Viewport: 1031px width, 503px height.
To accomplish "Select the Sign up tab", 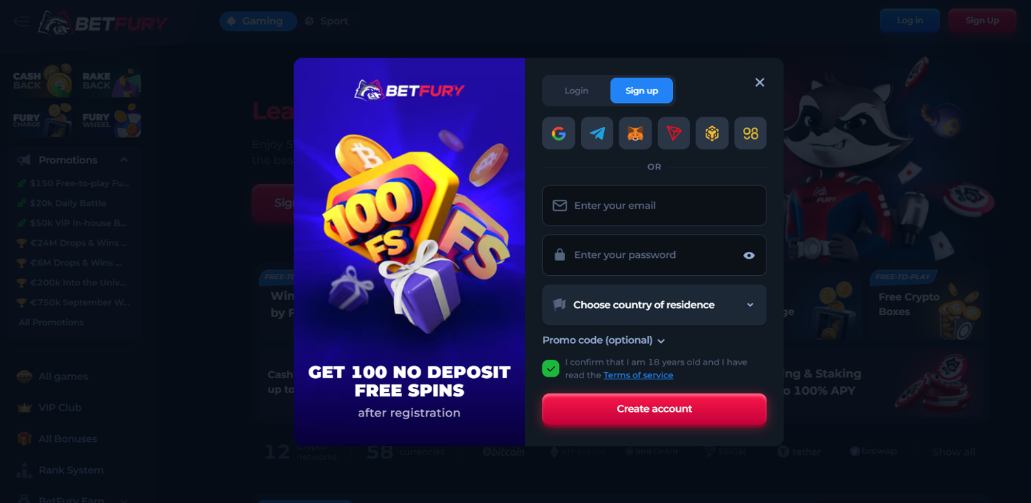I will coord(642,91).
